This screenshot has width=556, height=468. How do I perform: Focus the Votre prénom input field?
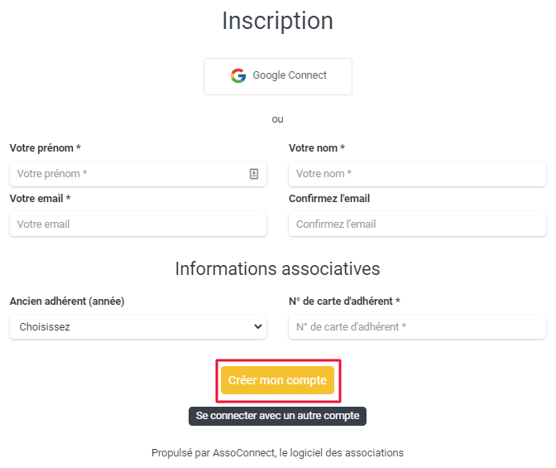pos(138,174)
